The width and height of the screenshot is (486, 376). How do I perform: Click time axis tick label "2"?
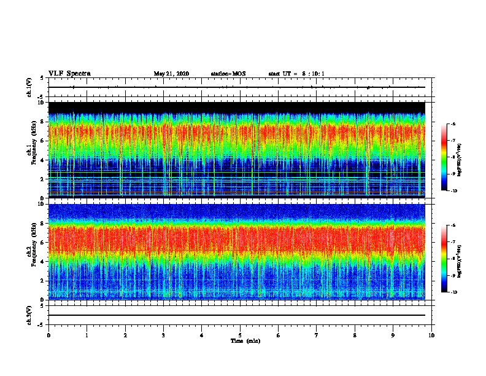pos(125,335)
